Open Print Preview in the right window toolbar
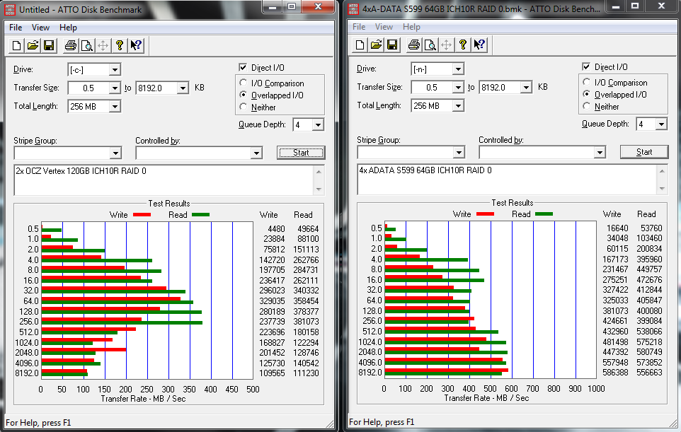 430,45
